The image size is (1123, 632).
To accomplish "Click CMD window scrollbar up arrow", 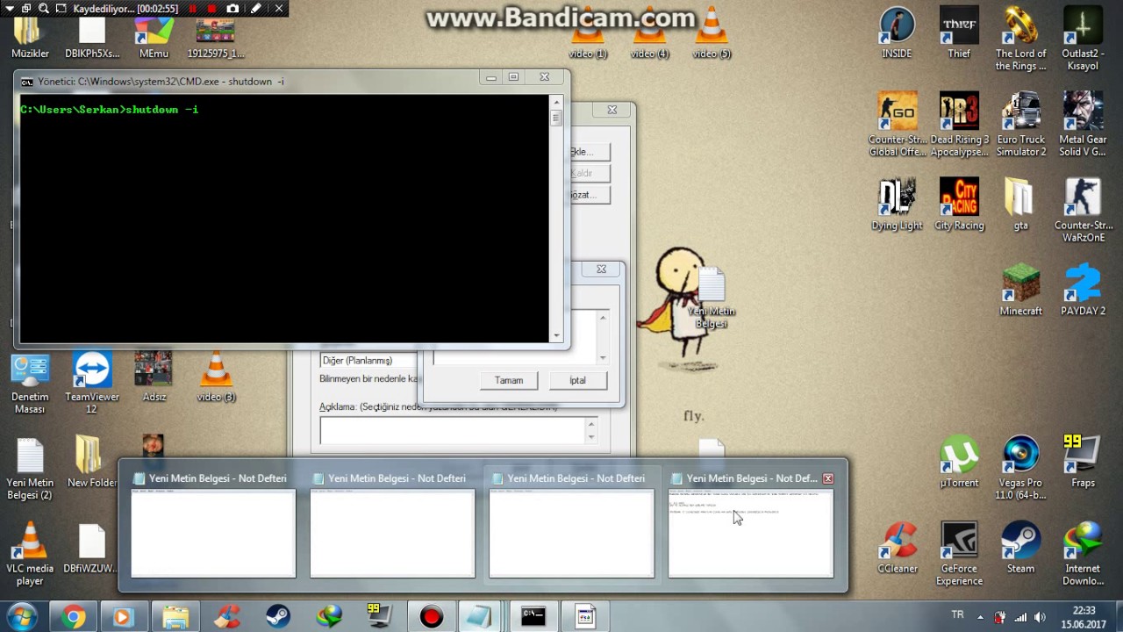I will [x=556, y=103].
